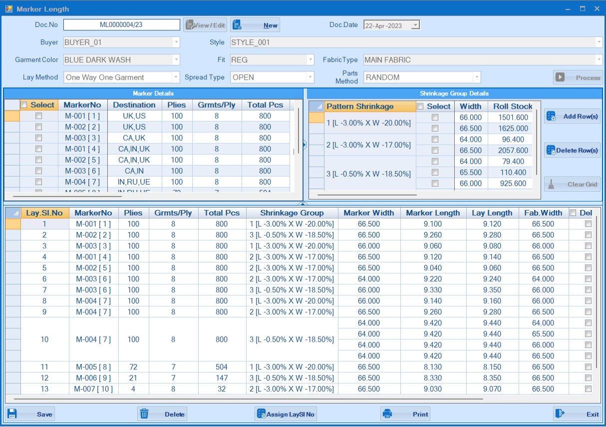Open the Buyer dropdown showing BUYER_01
The image size is (606, 427).
(176, 42)
